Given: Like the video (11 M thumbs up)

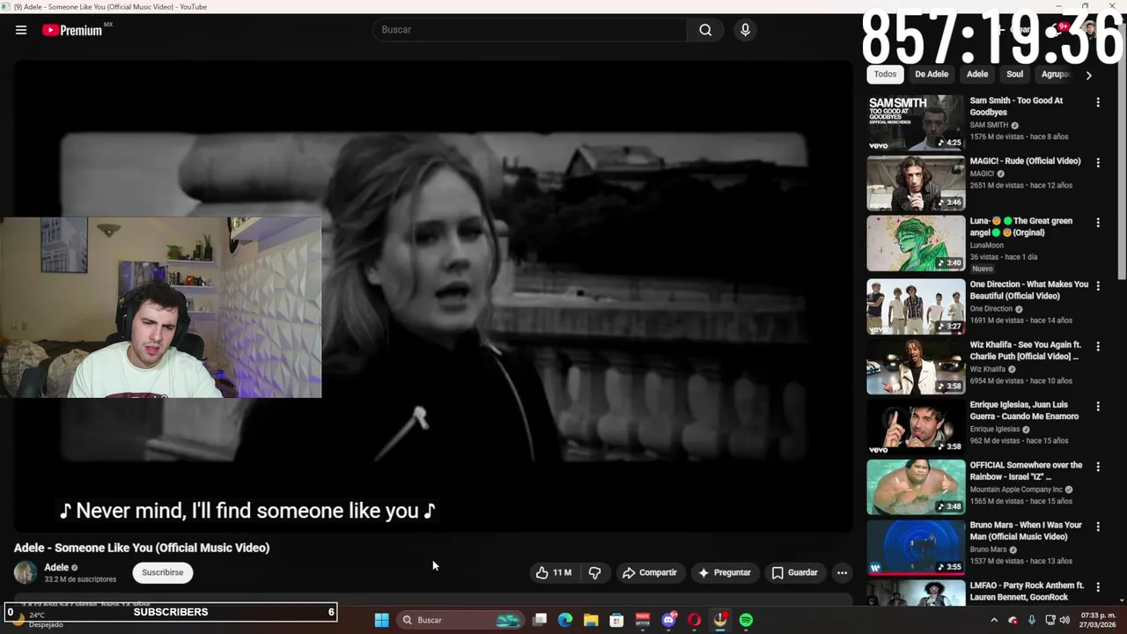Looking at the screenshot, I should (x=554, y=572).
